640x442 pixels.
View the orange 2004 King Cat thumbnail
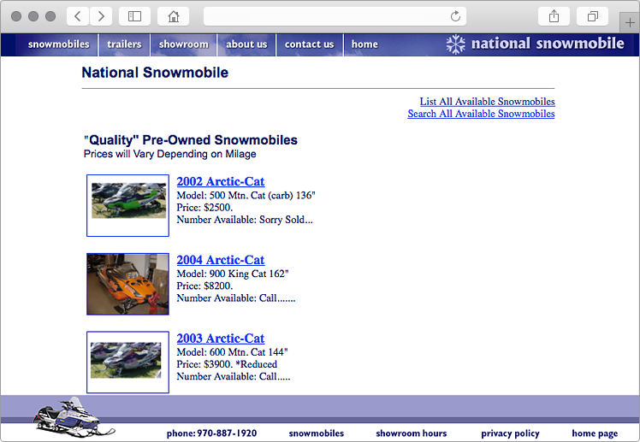[127, 284]
